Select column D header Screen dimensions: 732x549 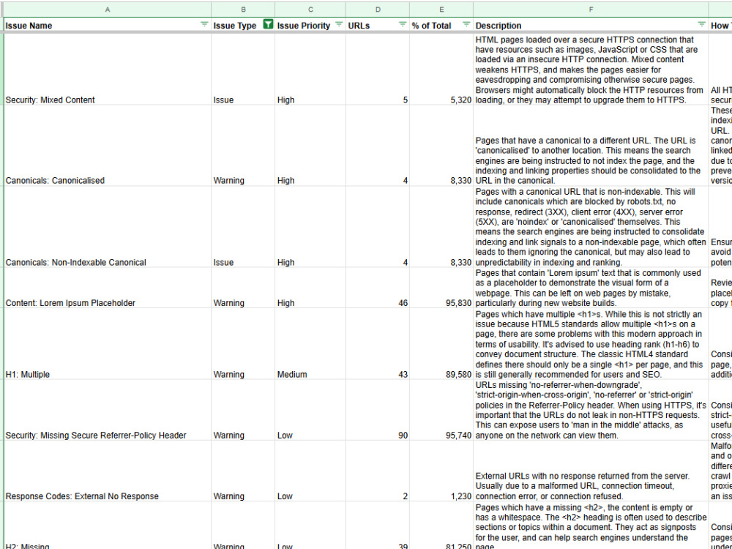(x=378, y=10)
